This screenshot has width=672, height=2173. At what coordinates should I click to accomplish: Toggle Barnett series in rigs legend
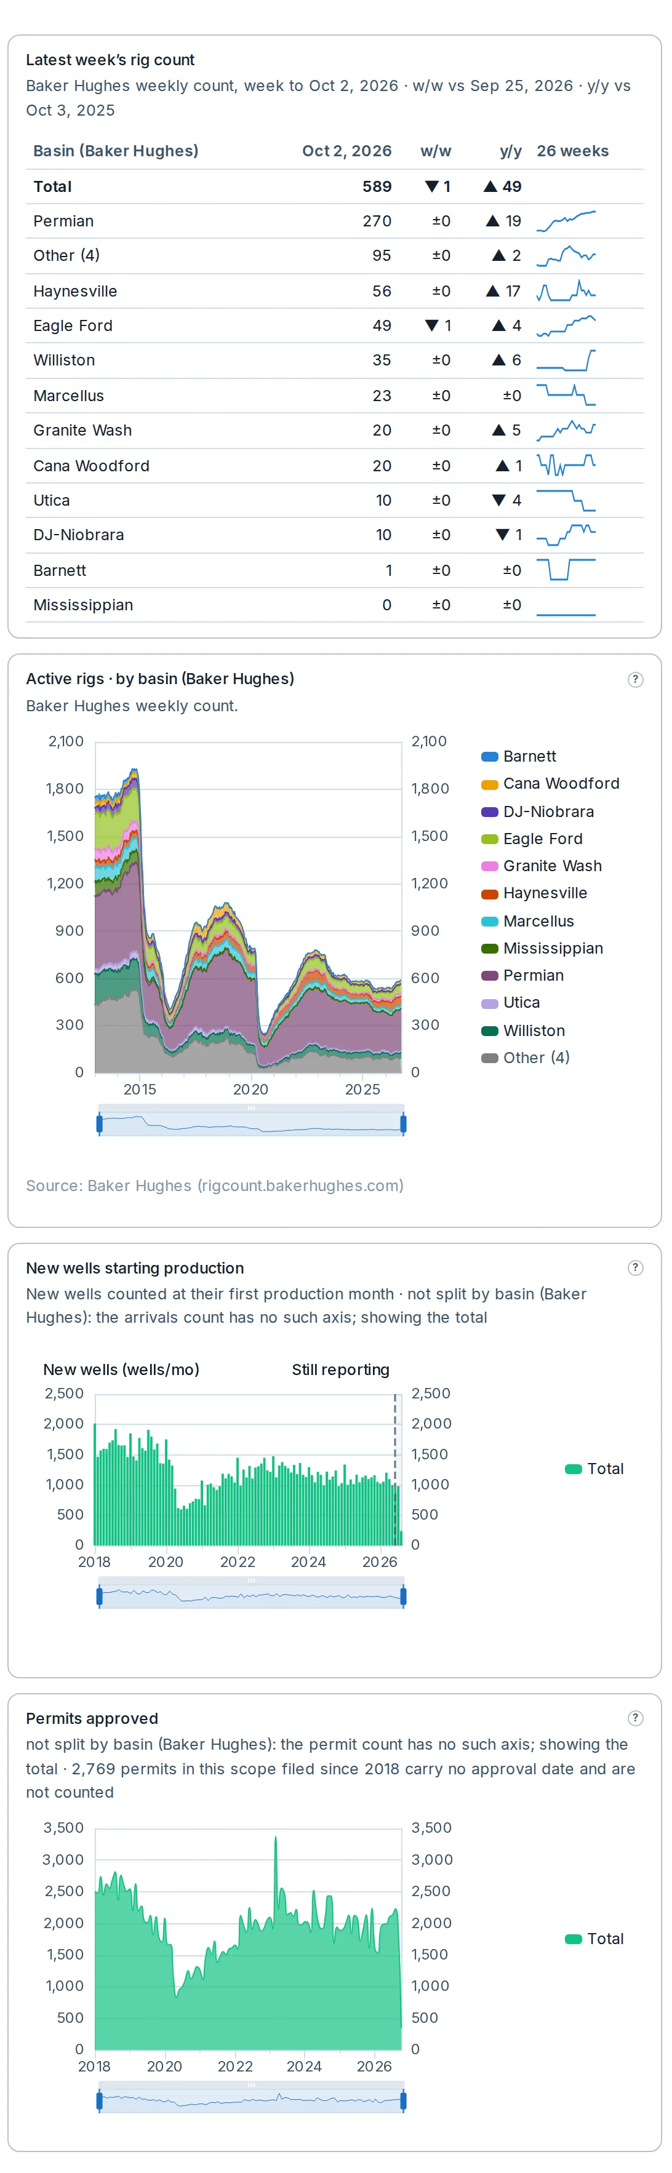tap(518, 757)
